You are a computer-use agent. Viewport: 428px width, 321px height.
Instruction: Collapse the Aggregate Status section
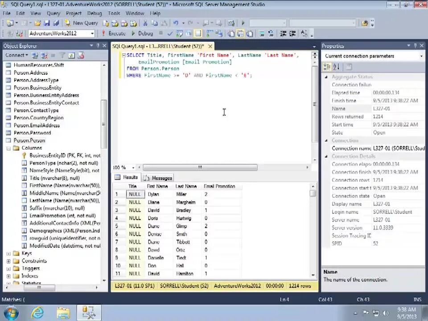326,77
